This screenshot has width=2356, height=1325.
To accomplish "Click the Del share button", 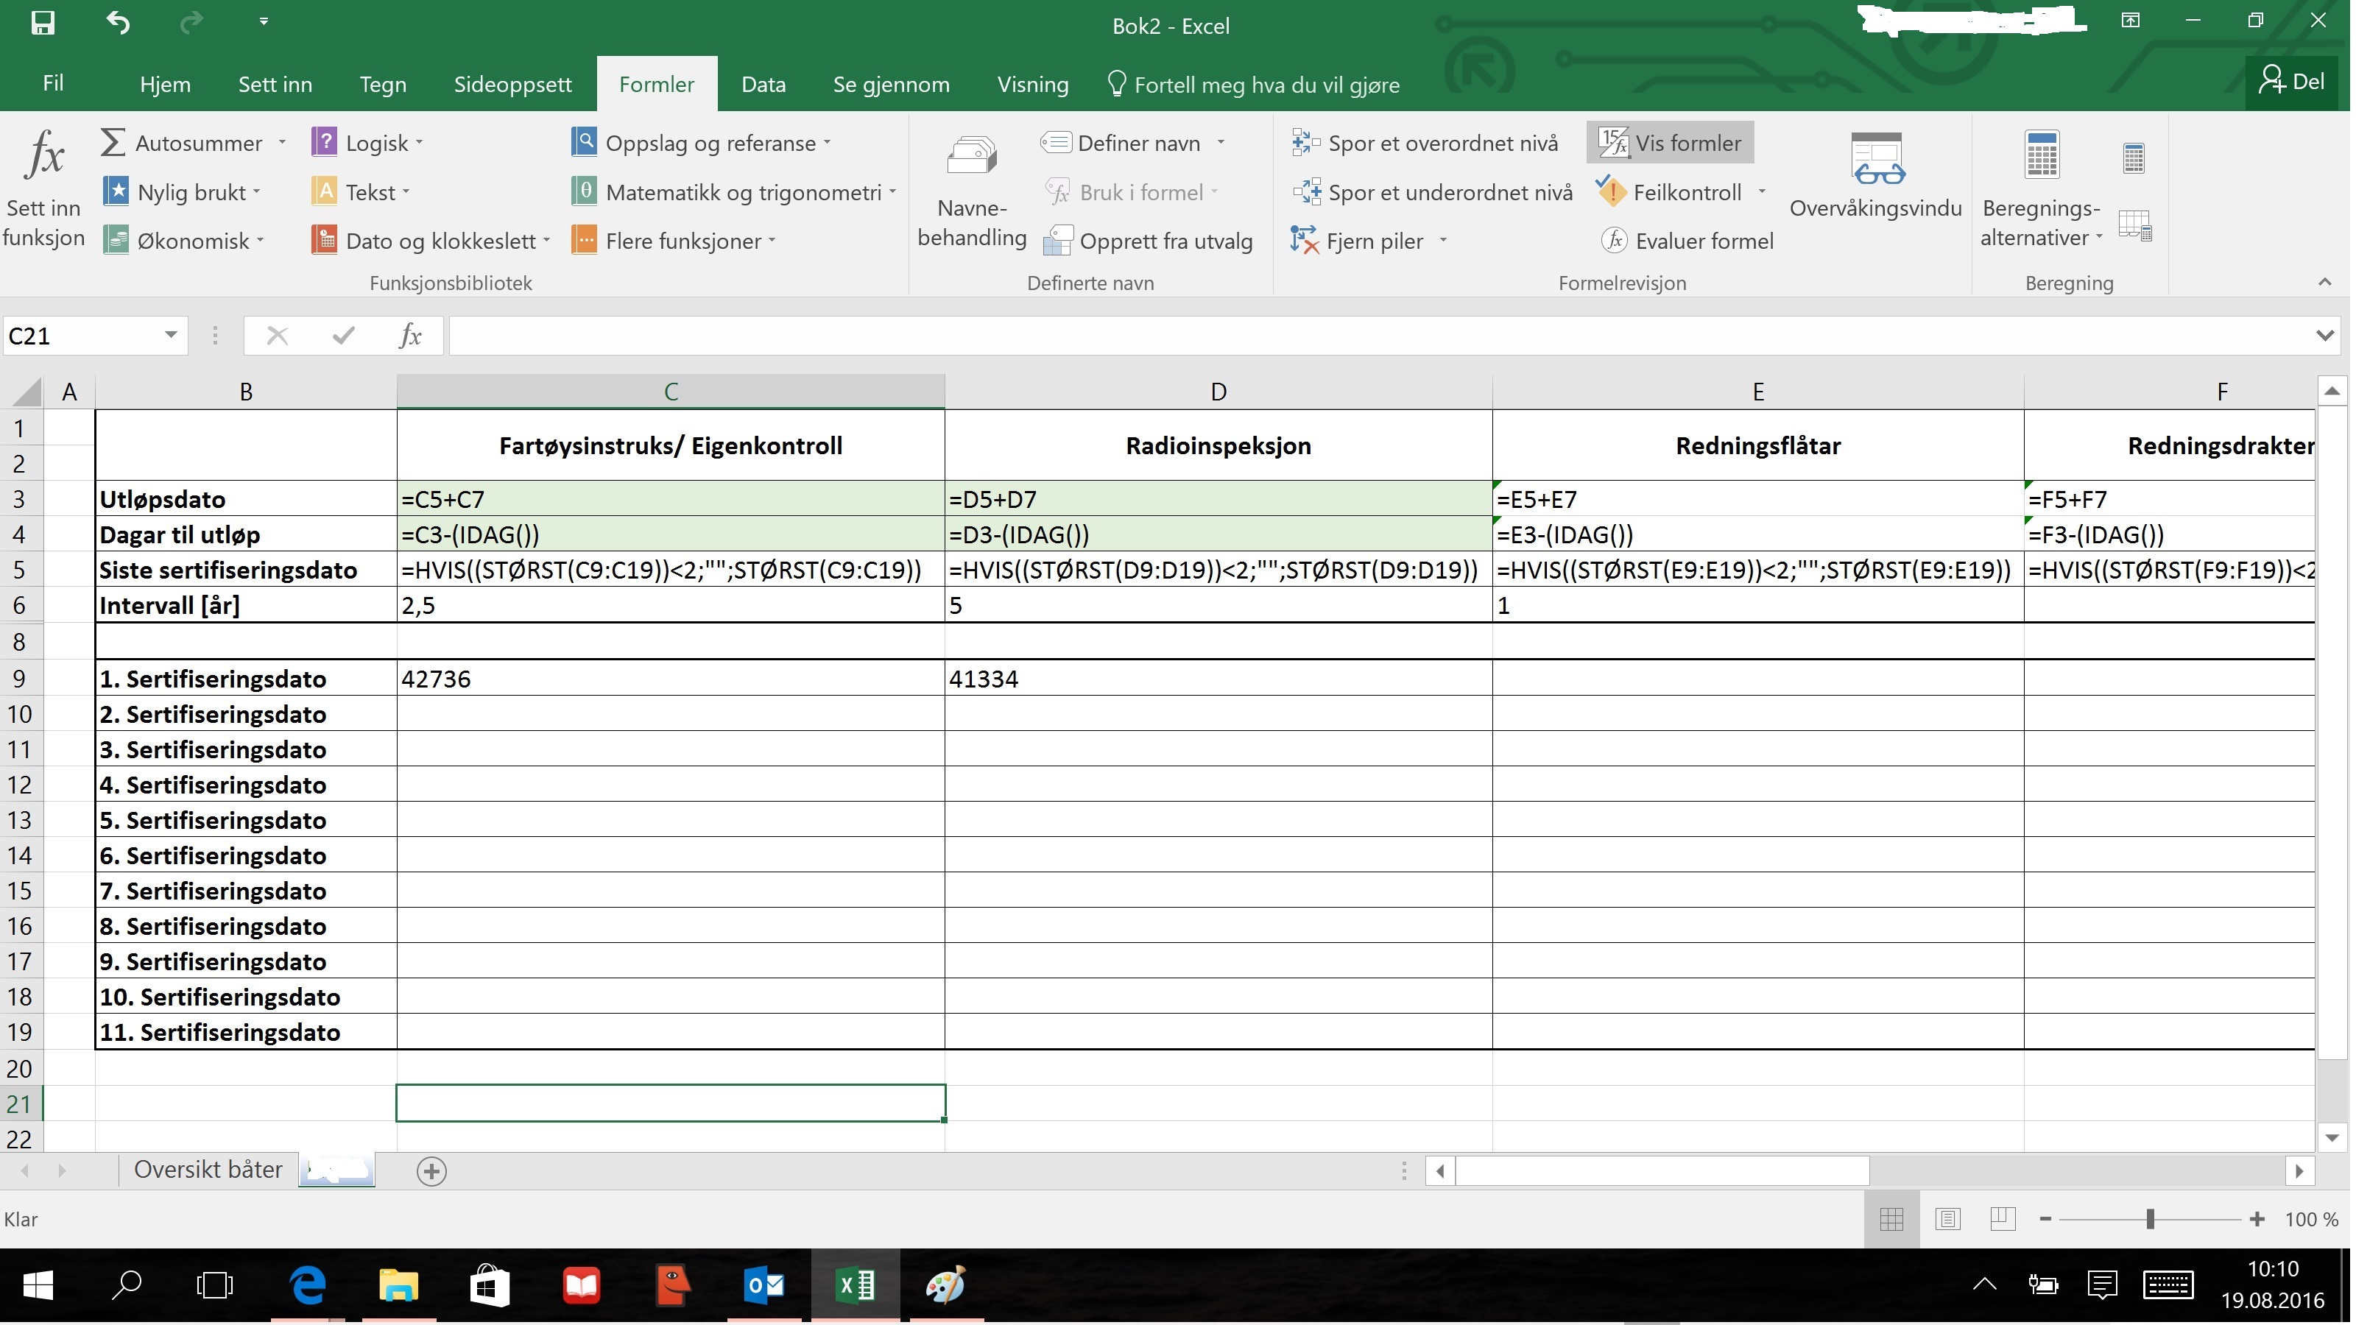I will 2291,82.
